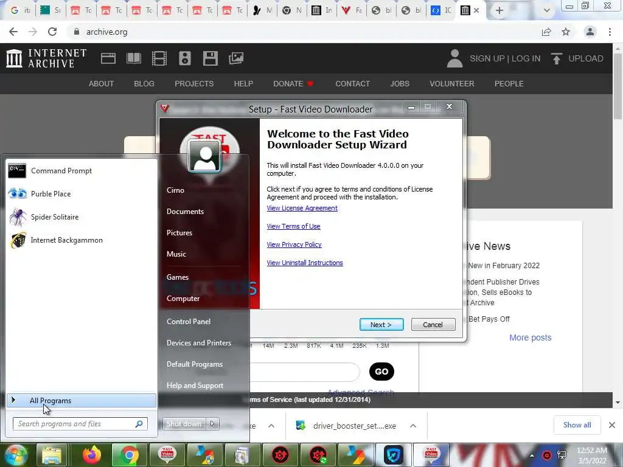Open Documents from the Start menu
Viewport: 623px width, 467px height.
point(185,212)
